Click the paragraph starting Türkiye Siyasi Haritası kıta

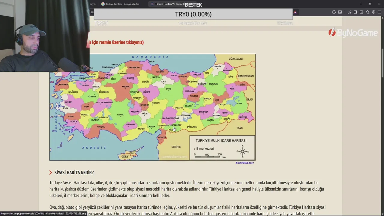pos(187,189)
